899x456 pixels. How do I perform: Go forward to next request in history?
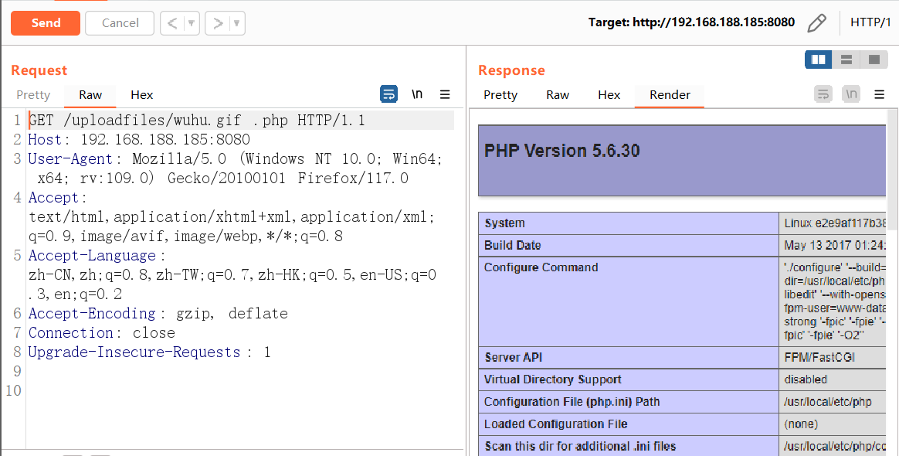point(217,23)
